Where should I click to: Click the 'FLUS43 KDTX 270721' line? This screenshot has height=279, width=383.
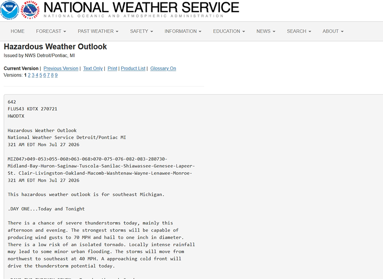tap(32, 109)
